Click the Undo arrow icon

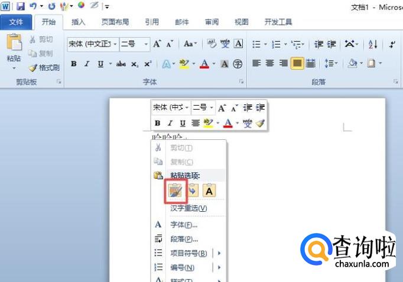click(x=33, y=6)
